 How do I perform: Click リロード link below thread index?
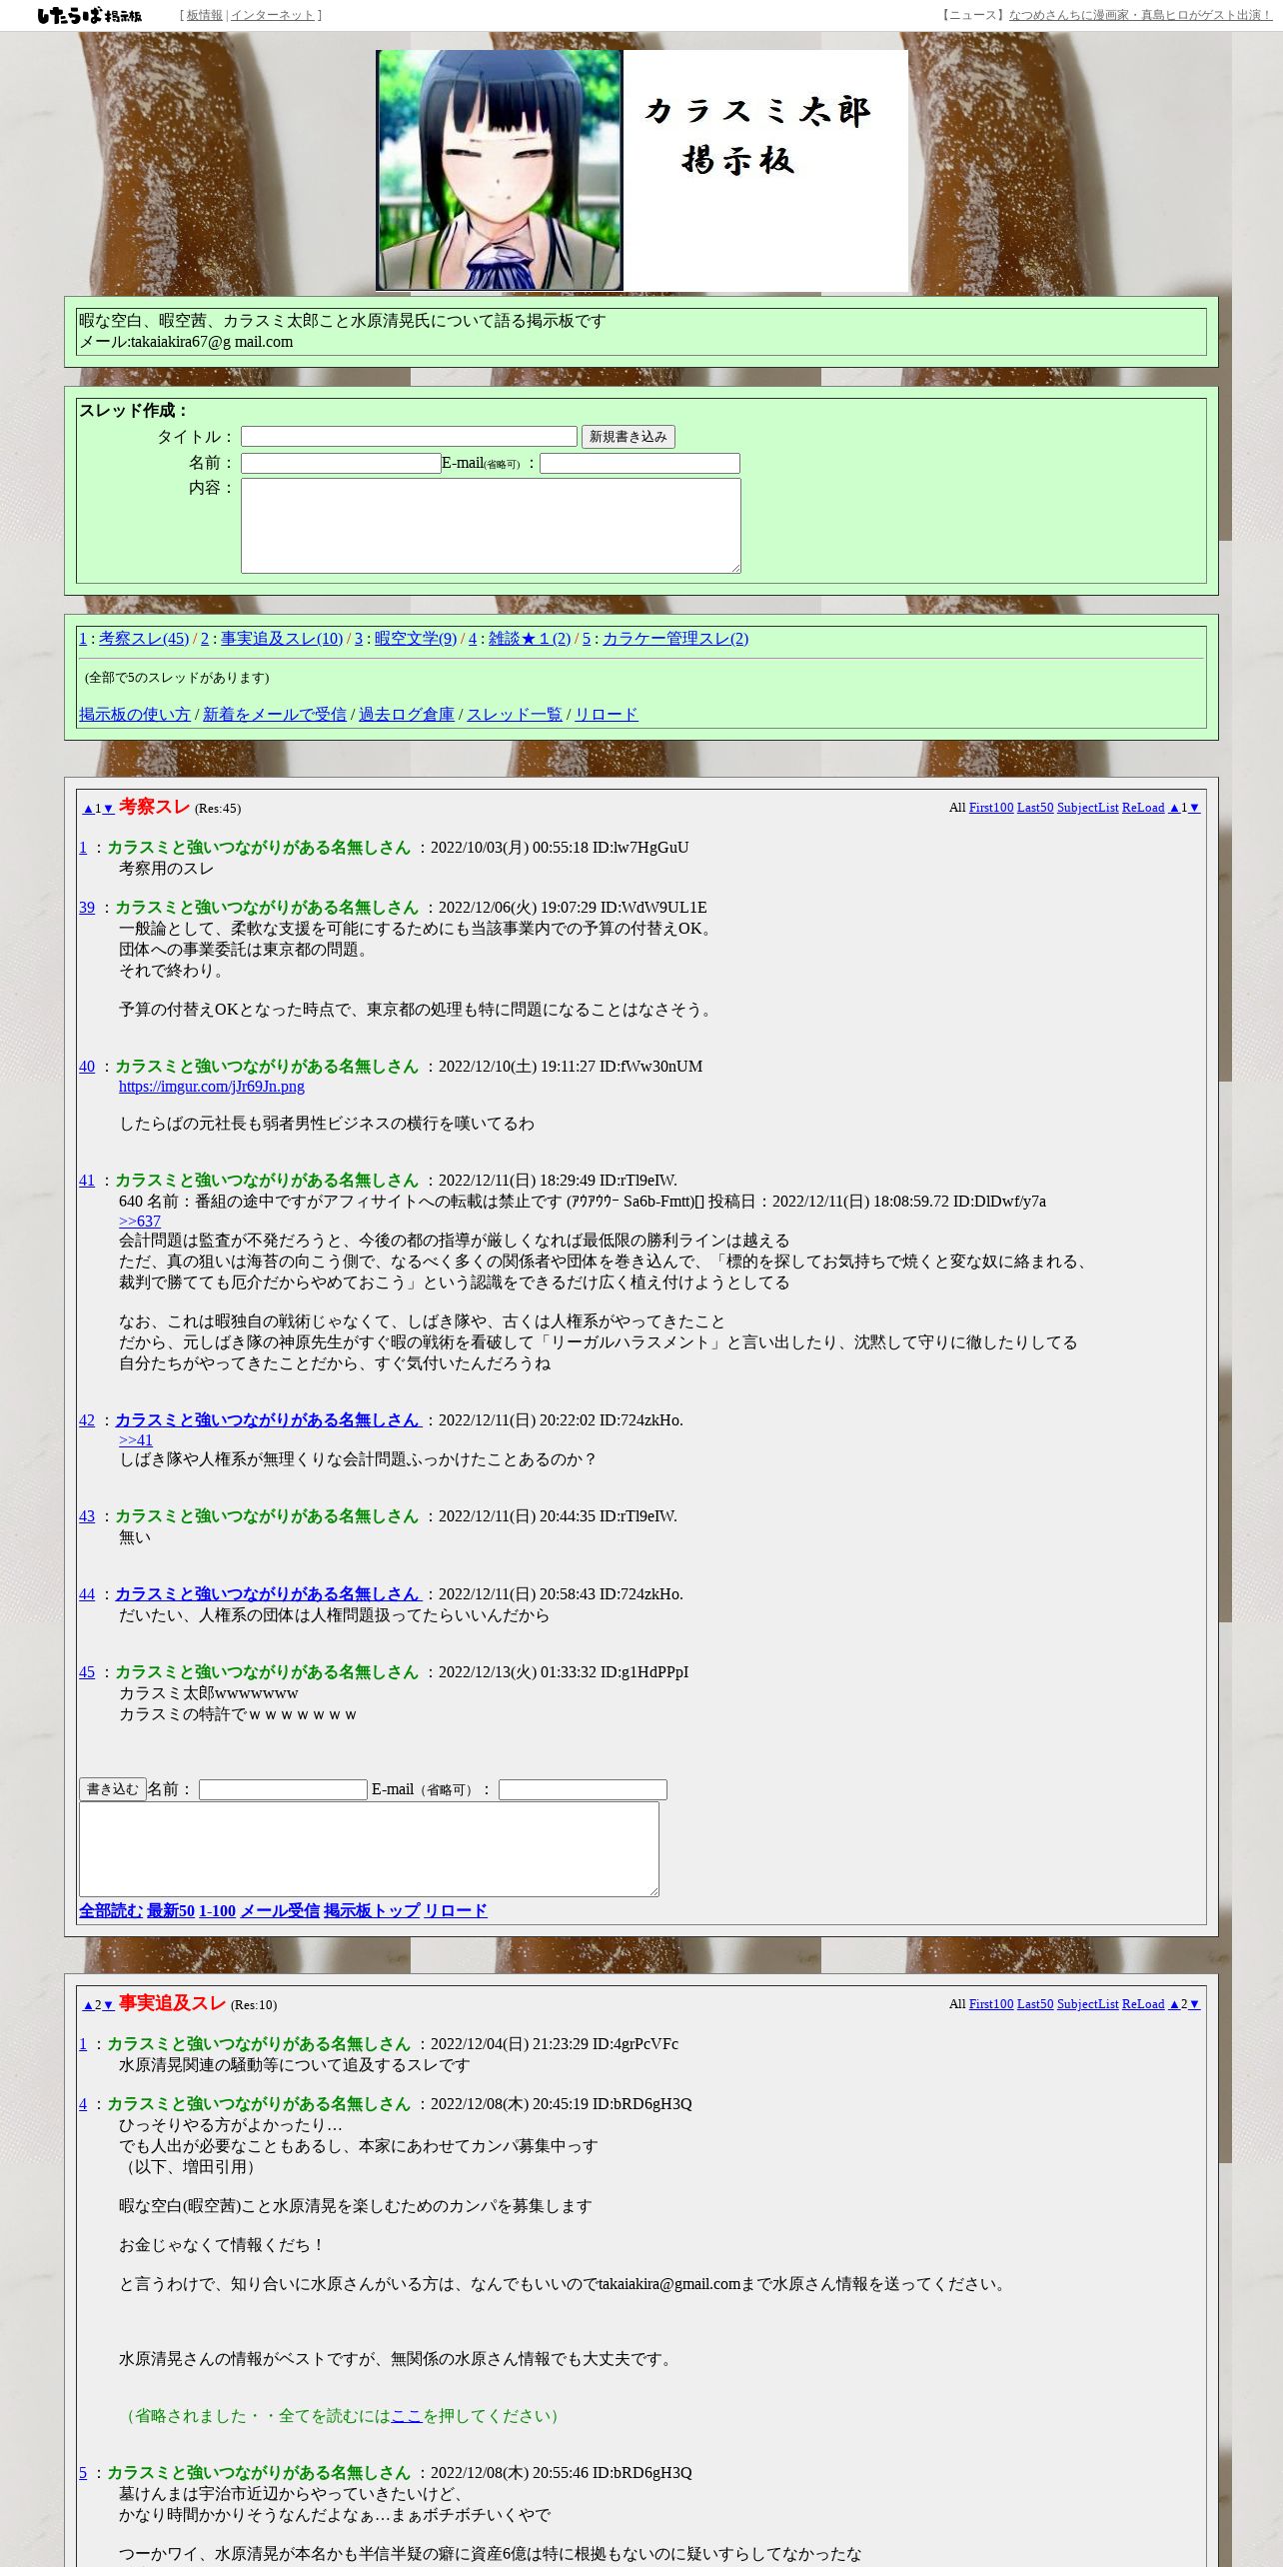pyautogui.click(x=607, y=715)
